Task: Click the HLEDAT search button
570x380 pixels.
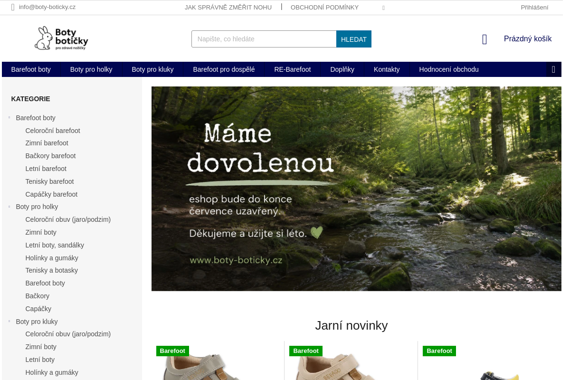Action: pos(354,39)
